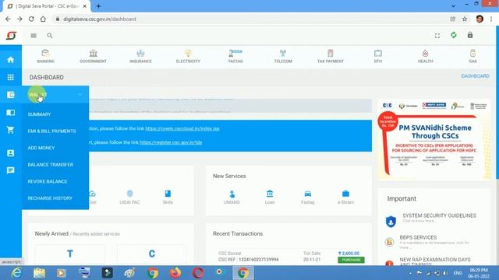Click the PM SVANidhi Scheme banner
Screen dimensions: 499x280
tap(434, 140)
